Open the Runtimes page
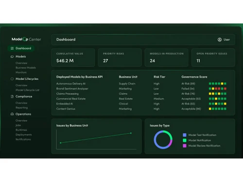The image size is (243, 182). click(21, 130)
